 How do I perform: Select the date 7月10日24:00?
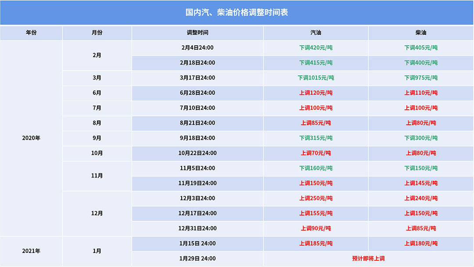point(197,108)
